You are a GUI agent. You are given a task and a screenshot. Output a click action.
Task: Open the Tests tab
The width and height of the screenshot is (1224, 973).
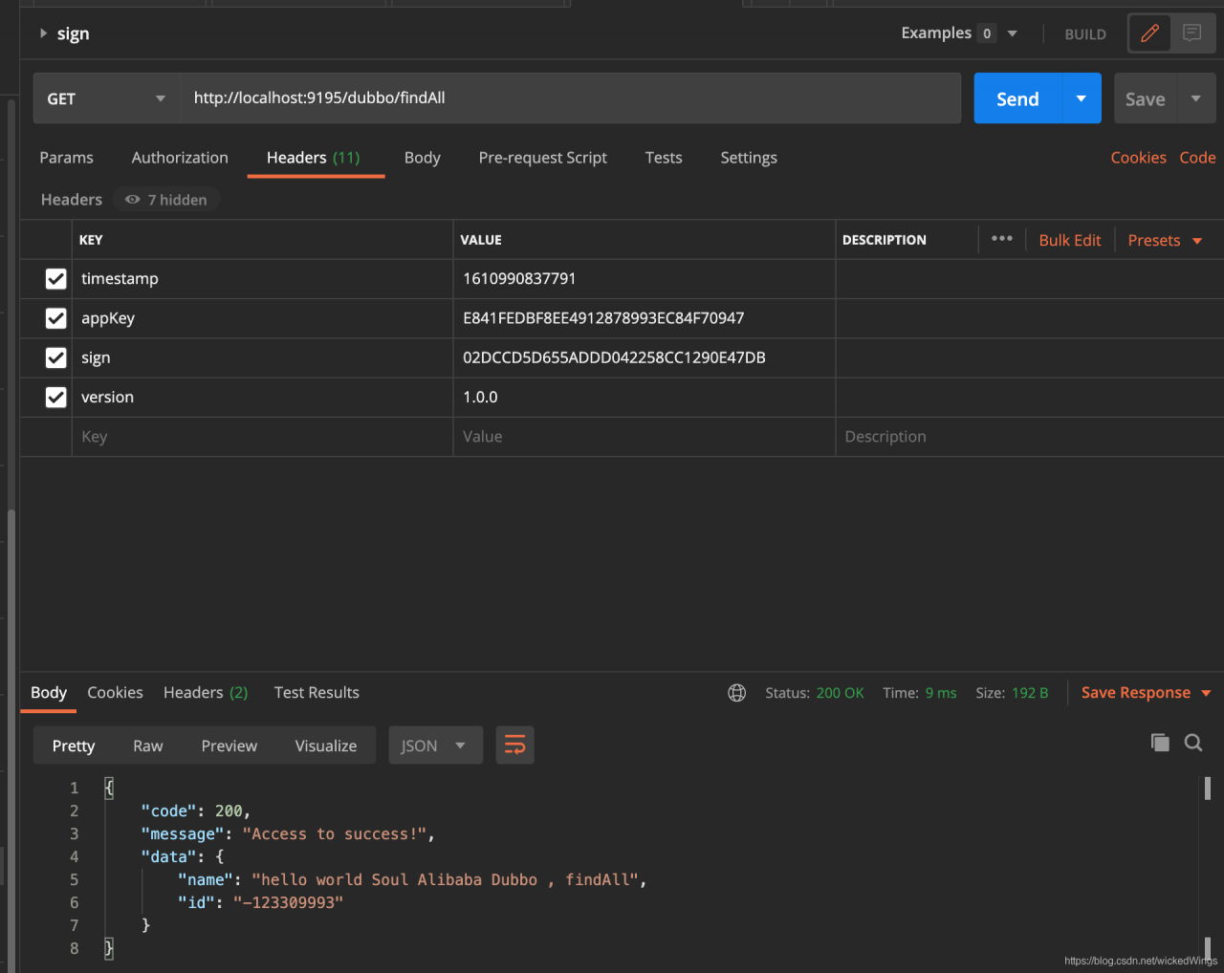(664, 158)
